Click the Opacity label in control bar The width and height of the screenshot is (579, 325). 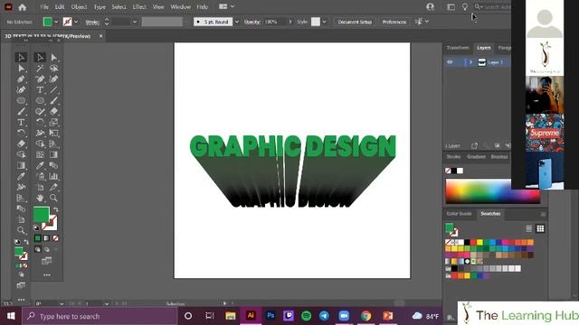click(252, 22)
